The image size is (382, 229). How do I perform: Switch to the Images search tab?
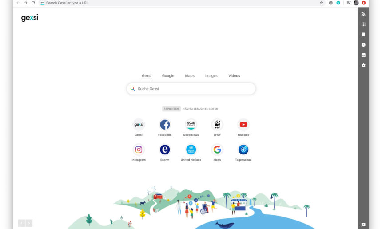click(x=211, y=76)
